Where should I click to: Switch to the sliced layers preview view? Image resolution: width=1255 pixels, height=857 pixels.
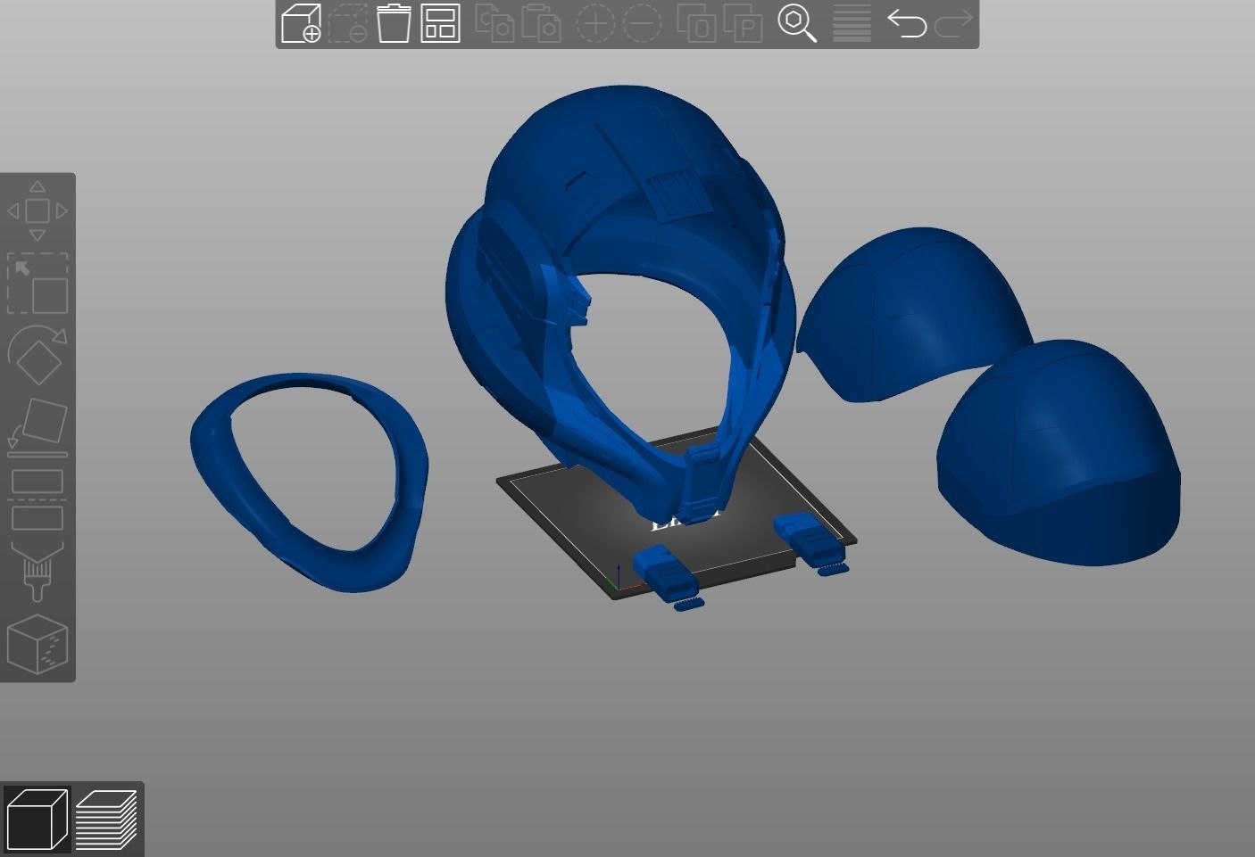106,819
